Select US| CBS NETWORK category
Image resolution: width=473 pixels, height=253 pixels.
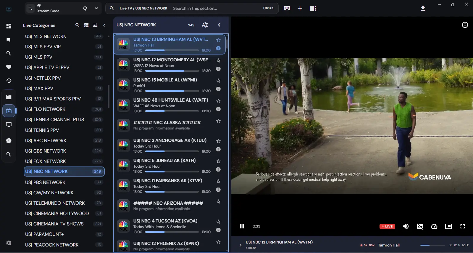click(x=64, y=151)
